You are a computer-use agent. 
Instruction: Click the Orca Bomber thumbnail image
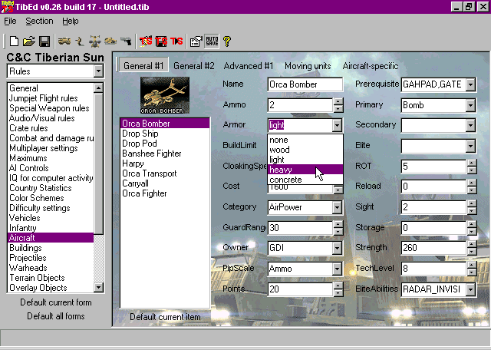tap(165, 95)
